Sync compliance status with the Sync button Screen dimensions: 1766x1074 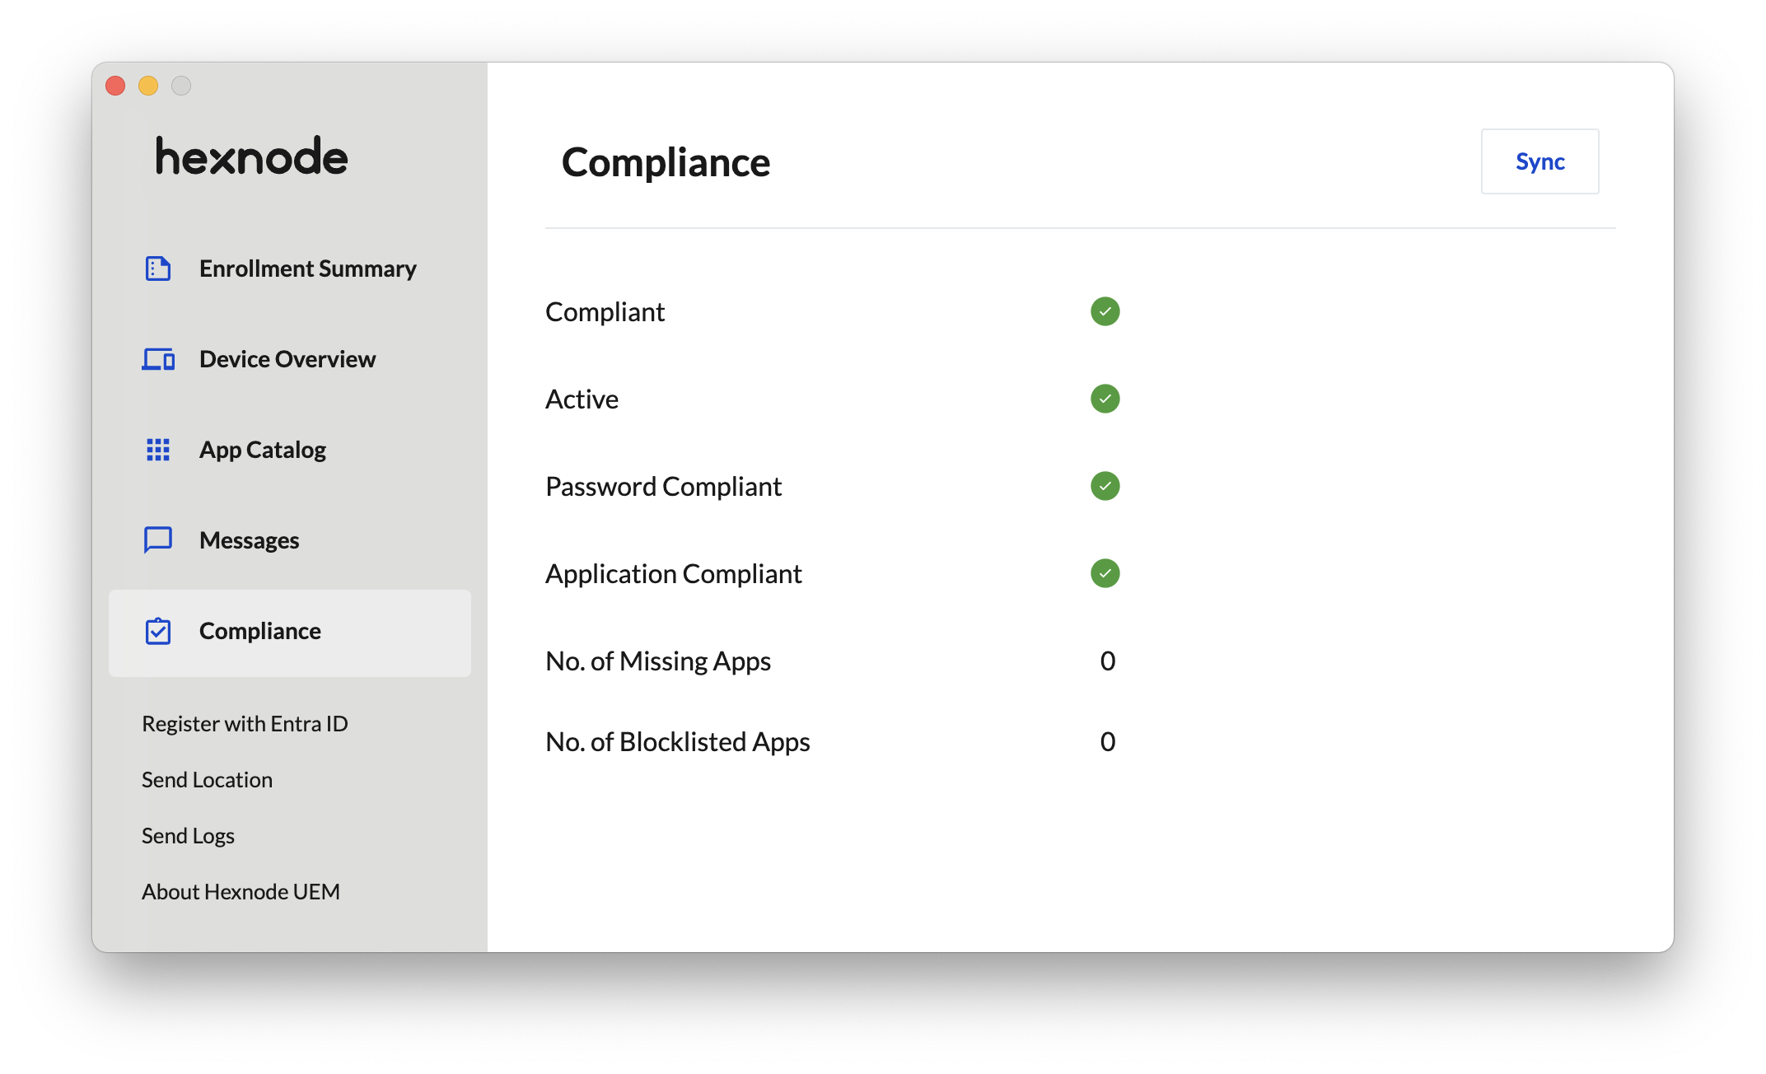[x=1539, y=161]
